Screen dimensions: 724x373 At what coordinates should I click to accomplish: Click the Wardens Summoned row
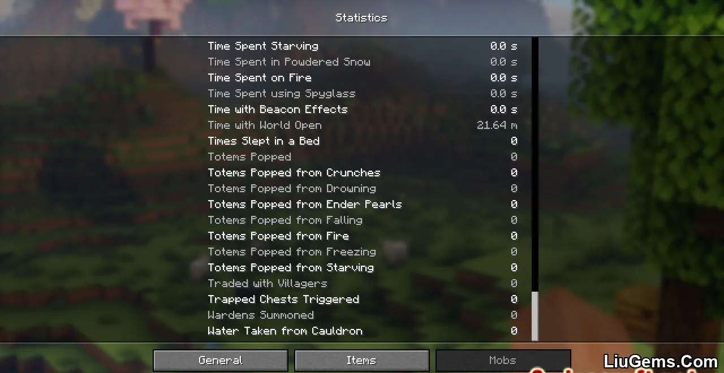(x=362, y=315)
